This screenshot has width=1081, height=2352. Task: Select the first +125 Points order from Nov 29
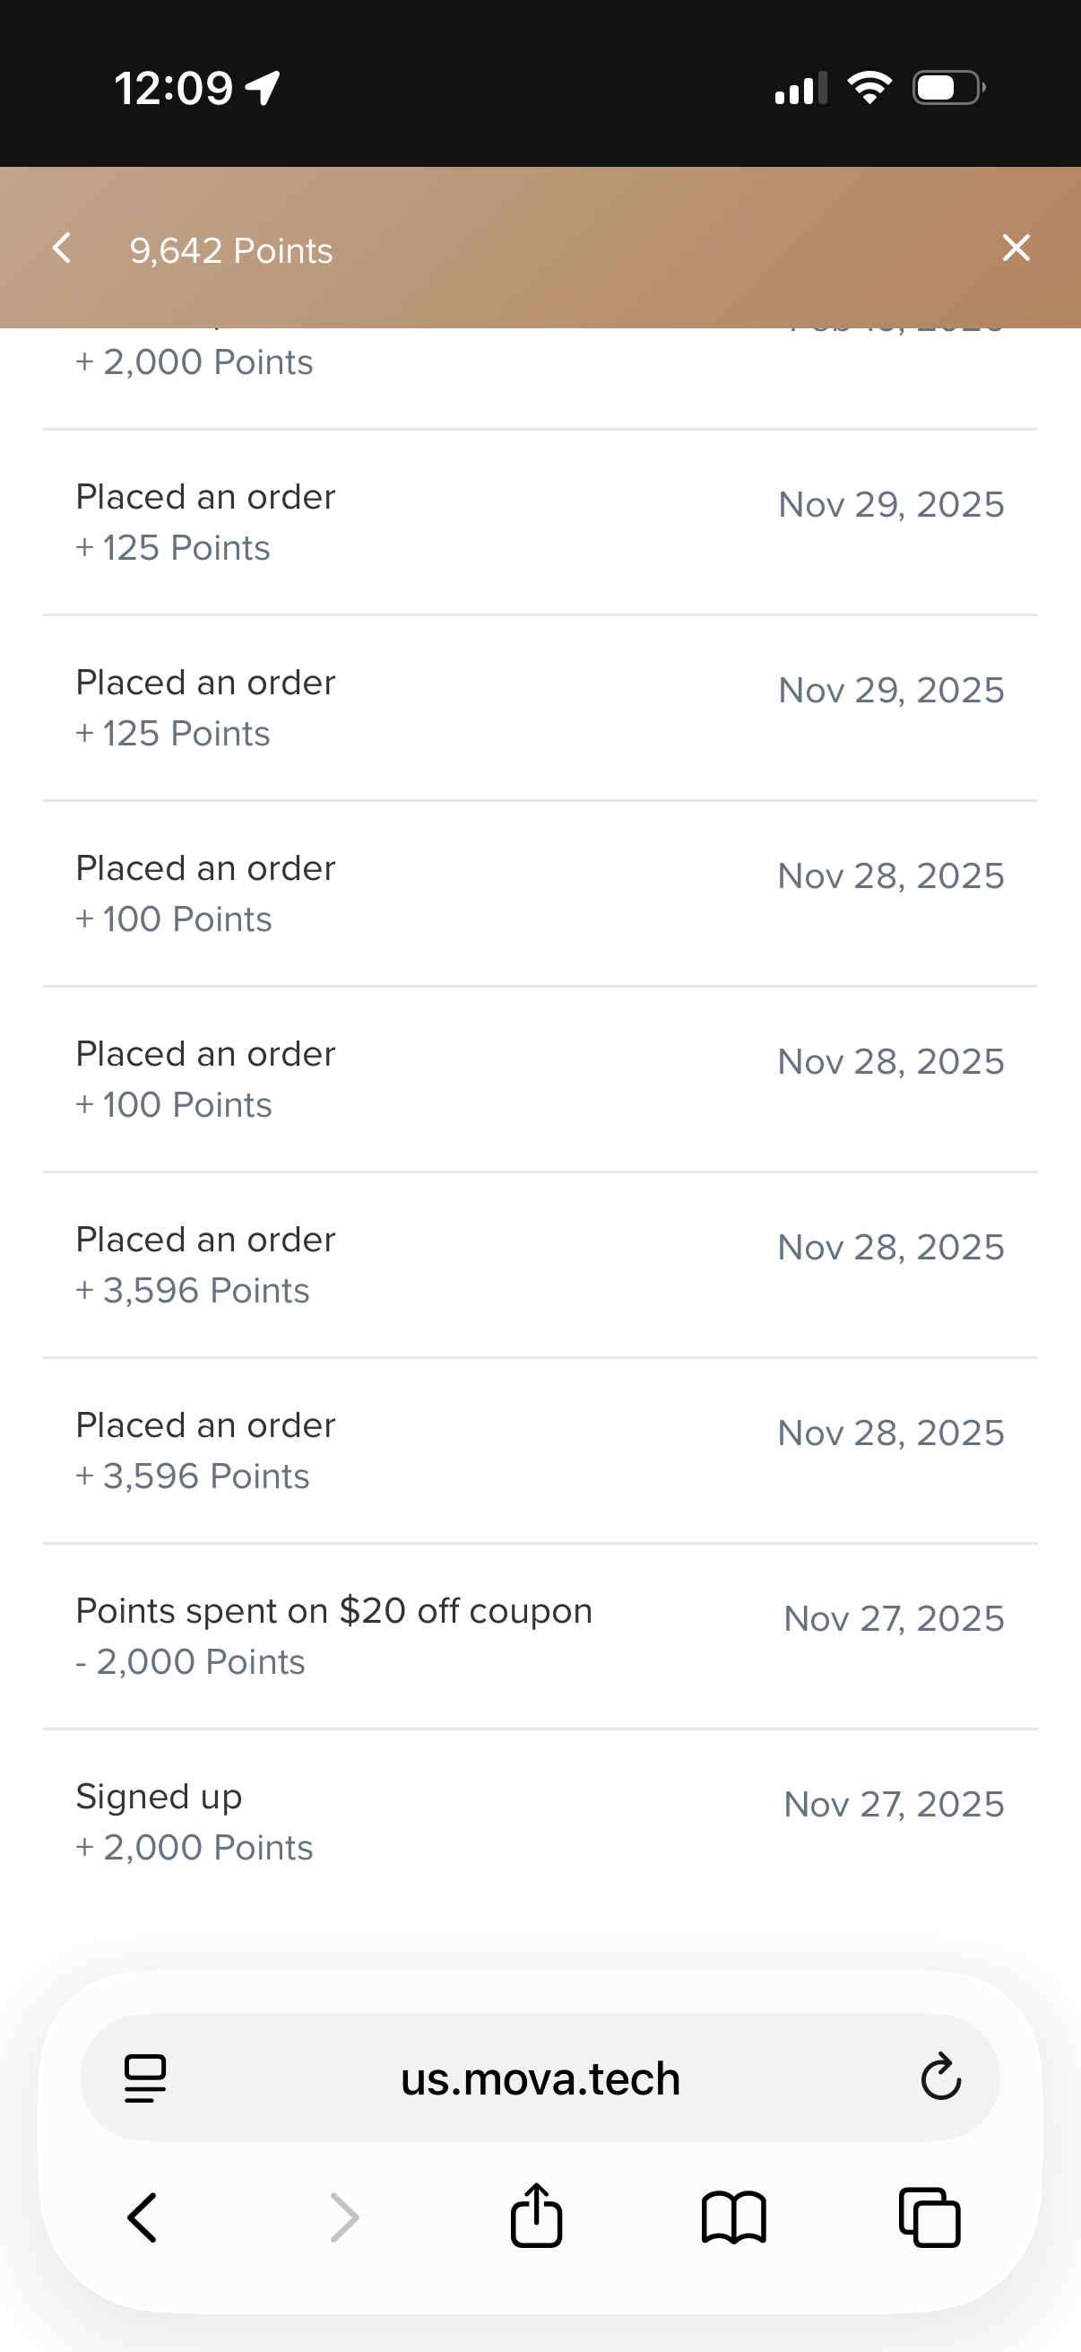[x=540, y=522]
